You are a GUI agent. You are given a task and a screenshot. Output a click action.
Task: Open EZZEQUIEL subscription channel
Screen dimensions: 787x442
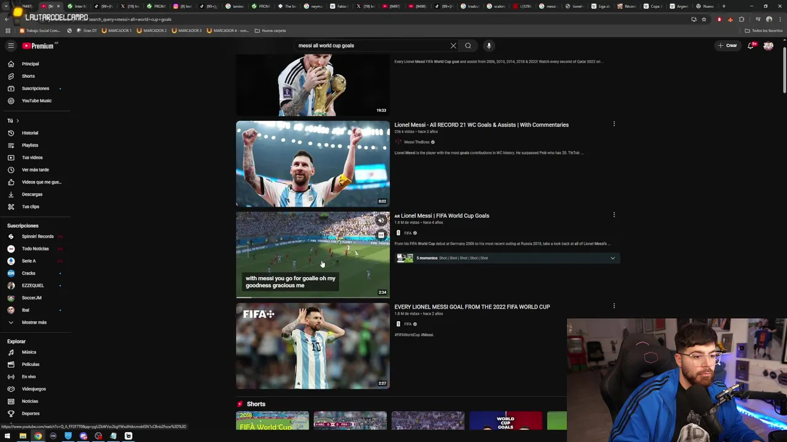33,285
